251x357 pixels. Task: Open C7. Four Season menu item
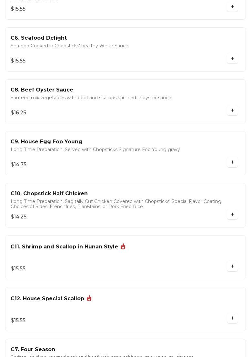click(33, 350)
